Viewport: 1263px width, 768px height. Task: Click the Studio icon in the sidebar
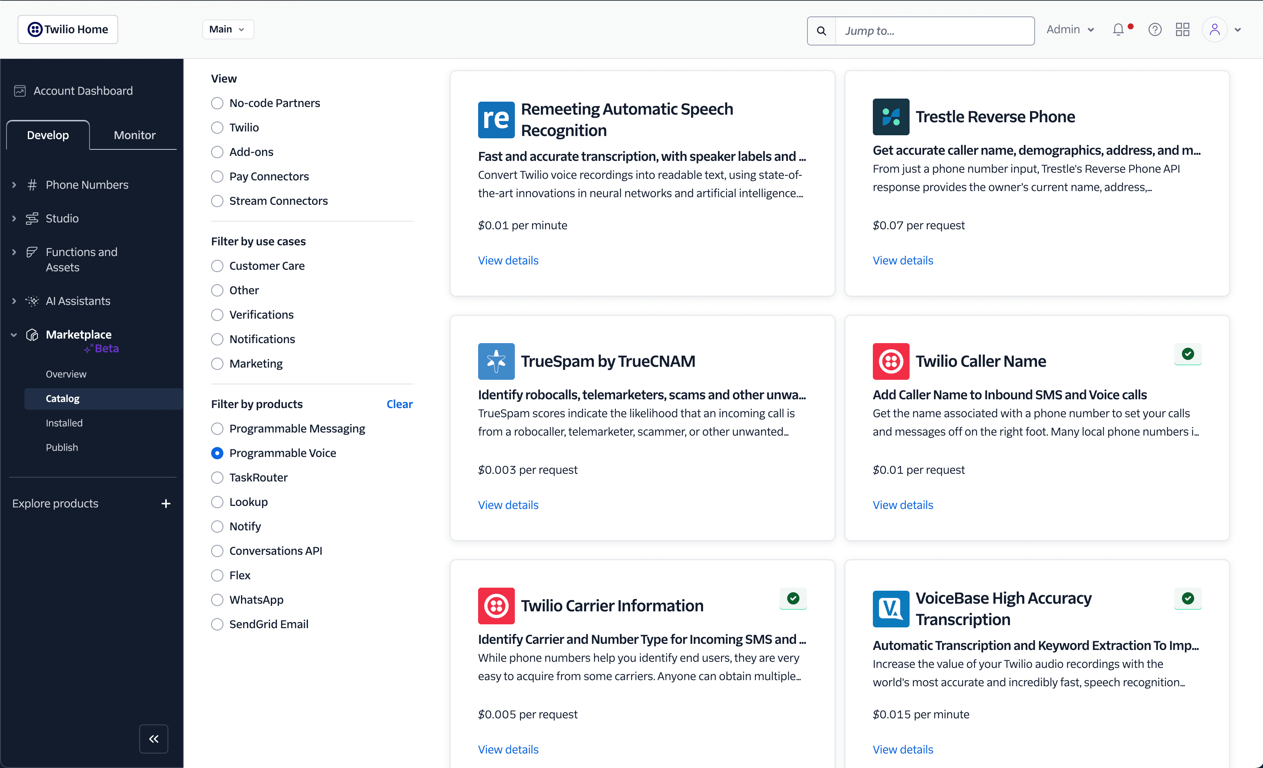point(32,218)
